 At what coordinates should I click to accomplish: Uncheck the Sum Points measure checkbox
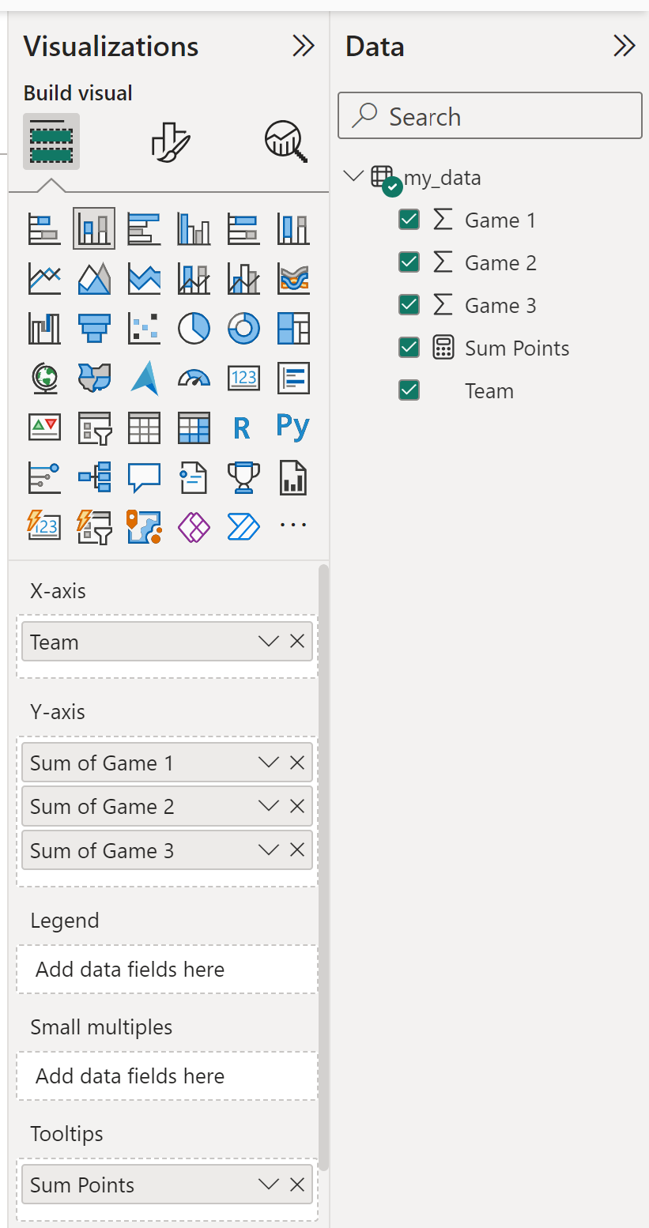coord(409,348)
